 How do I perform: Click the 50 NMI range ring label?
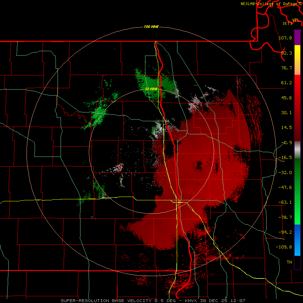click(151, 89)
